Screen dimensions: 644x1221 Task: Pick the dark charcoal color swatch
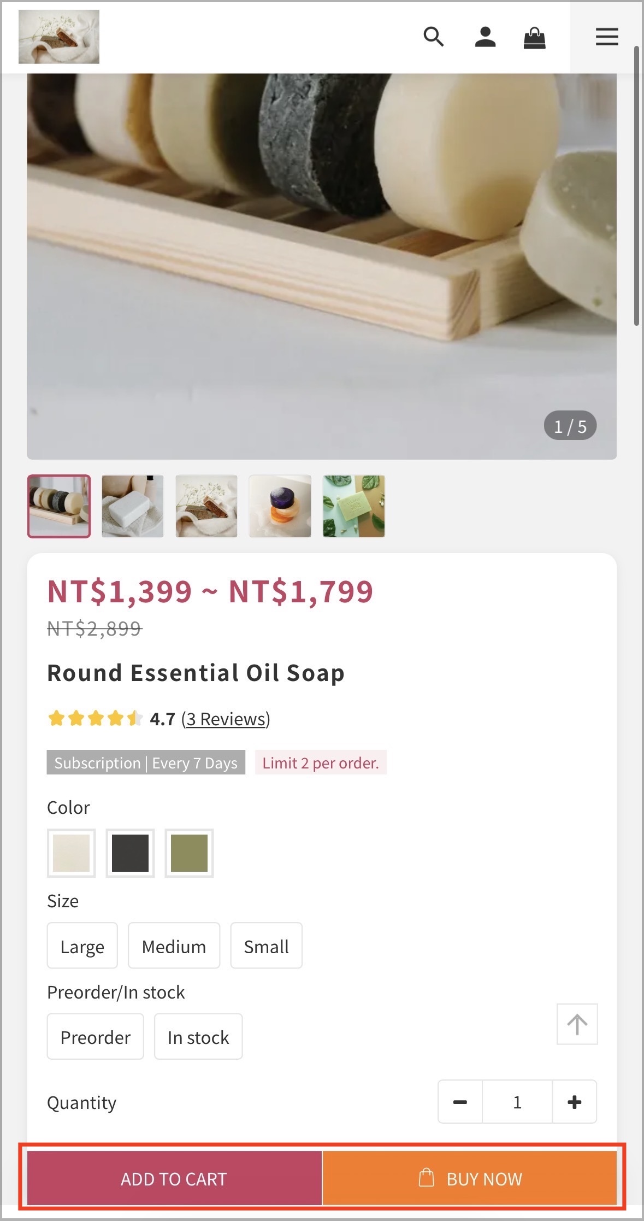[x=130, y=853]
